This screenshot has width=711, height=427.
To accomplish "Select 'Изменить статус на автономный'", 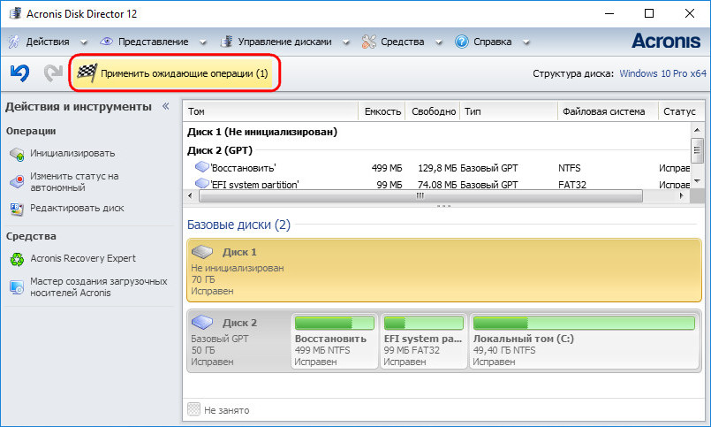I will coord(74,181).
